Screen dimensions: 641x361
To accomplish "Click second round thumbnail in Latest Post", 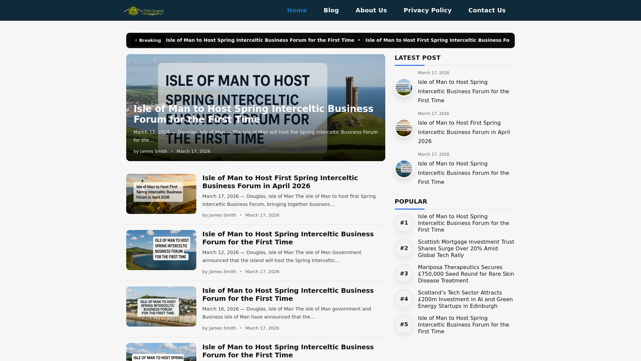I will (x=404, y=128).
